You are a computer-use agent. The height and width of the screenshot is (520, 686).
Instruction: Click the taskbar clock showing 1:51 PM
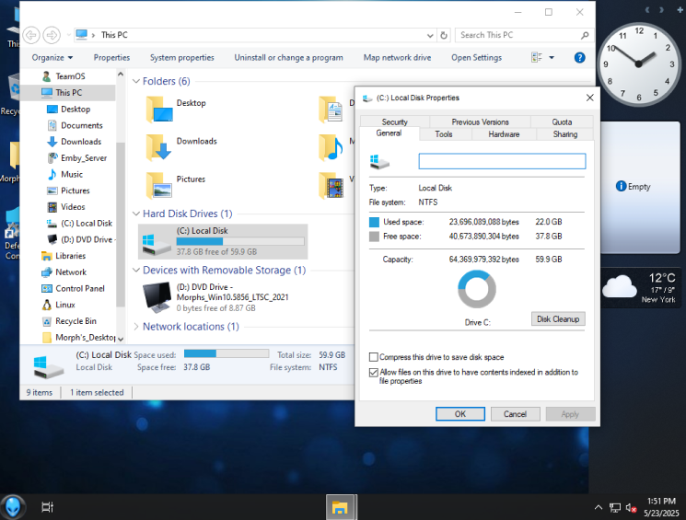[x=661, y=507]
